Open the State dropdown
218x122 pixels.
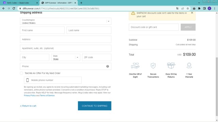tap(66, 57)
